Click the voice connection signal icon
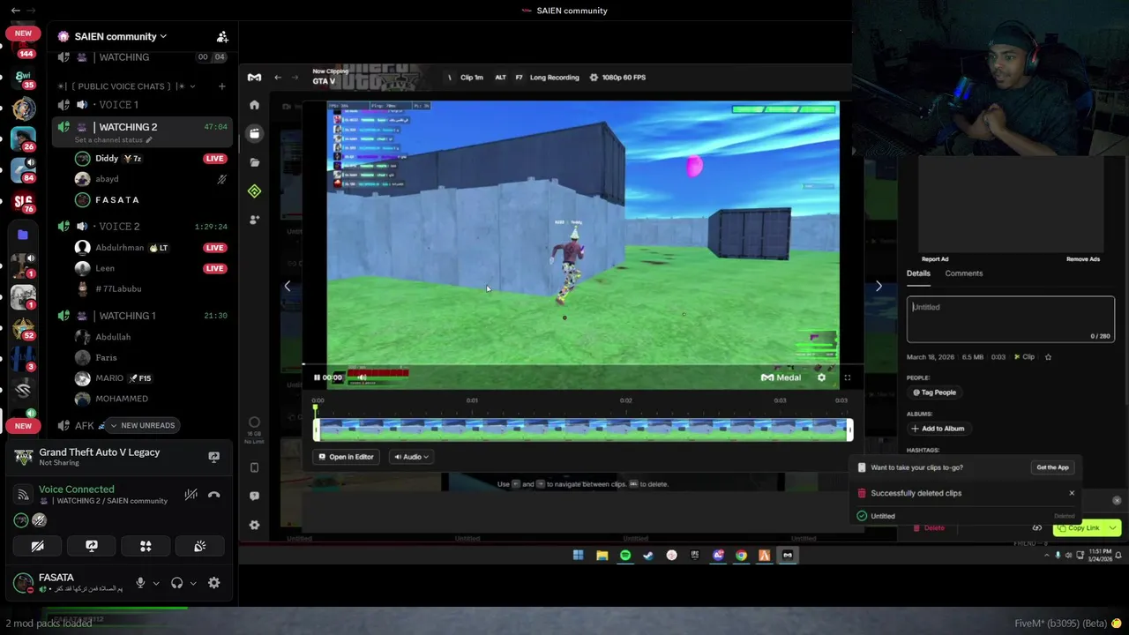Screen dimensions: 1129x635 coord(24,495)
